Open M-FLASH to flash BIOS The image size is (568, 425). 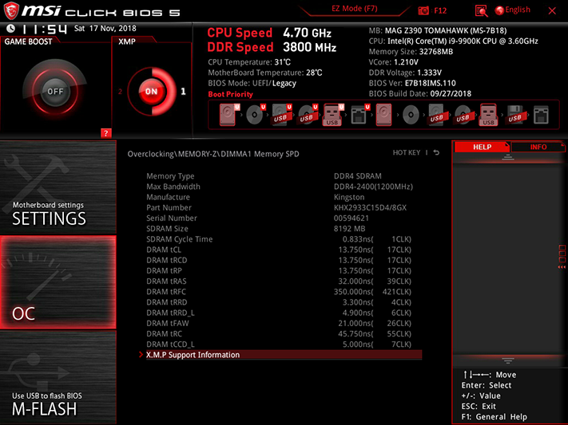pos(58,377)
